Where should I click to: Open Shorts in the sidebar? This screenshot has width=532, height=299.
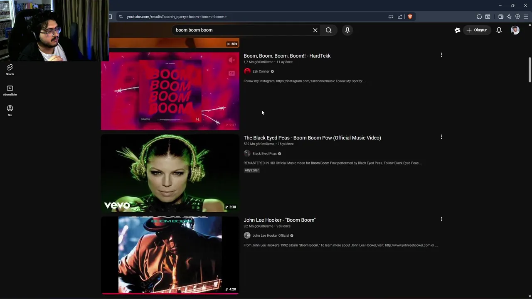pyautogui.click(x=10, y=69)
